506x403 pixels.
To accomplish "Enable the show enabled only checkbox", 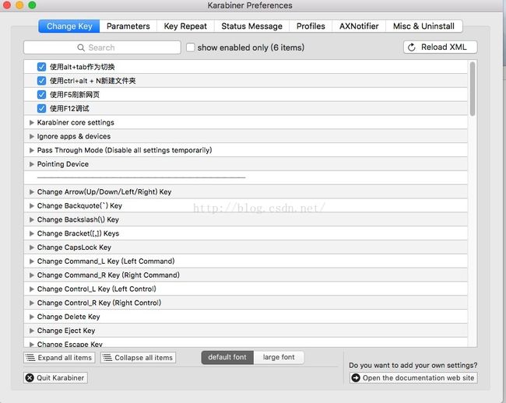I will (191, 47).
